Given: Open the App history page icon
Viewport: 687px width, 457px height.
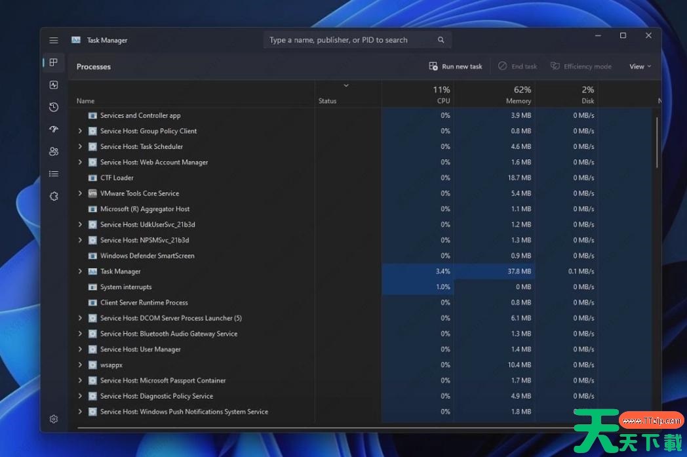Looking at the screenshot, I should tap(54, 107).
